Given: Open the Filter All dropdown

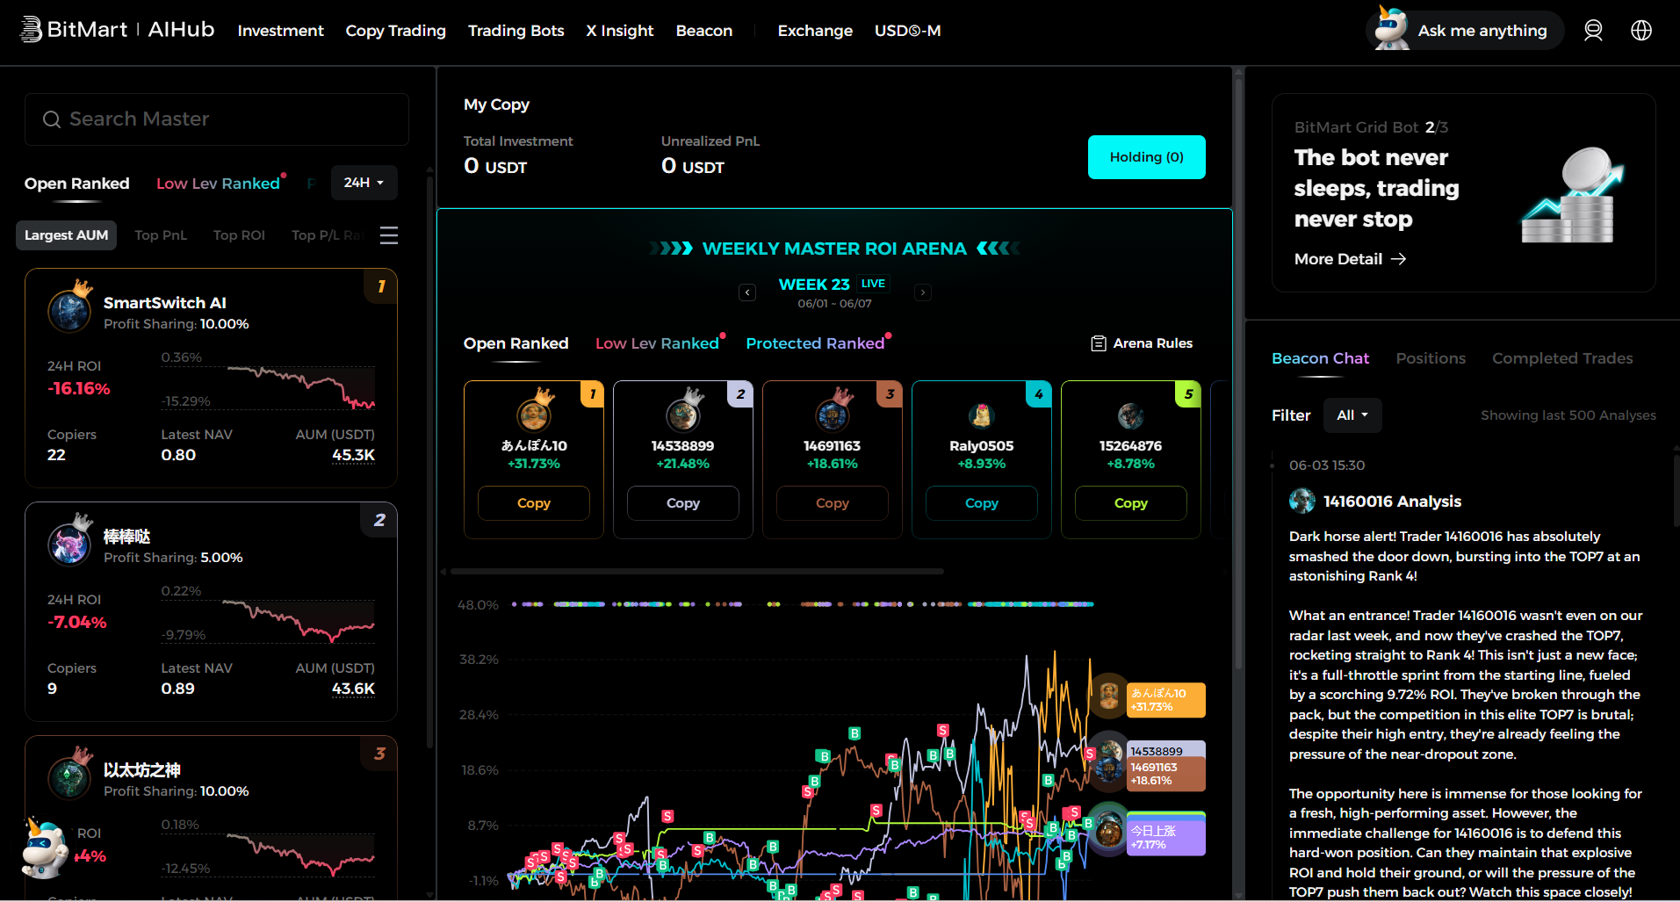Looking at the screenshot, I should [1352, 415].
